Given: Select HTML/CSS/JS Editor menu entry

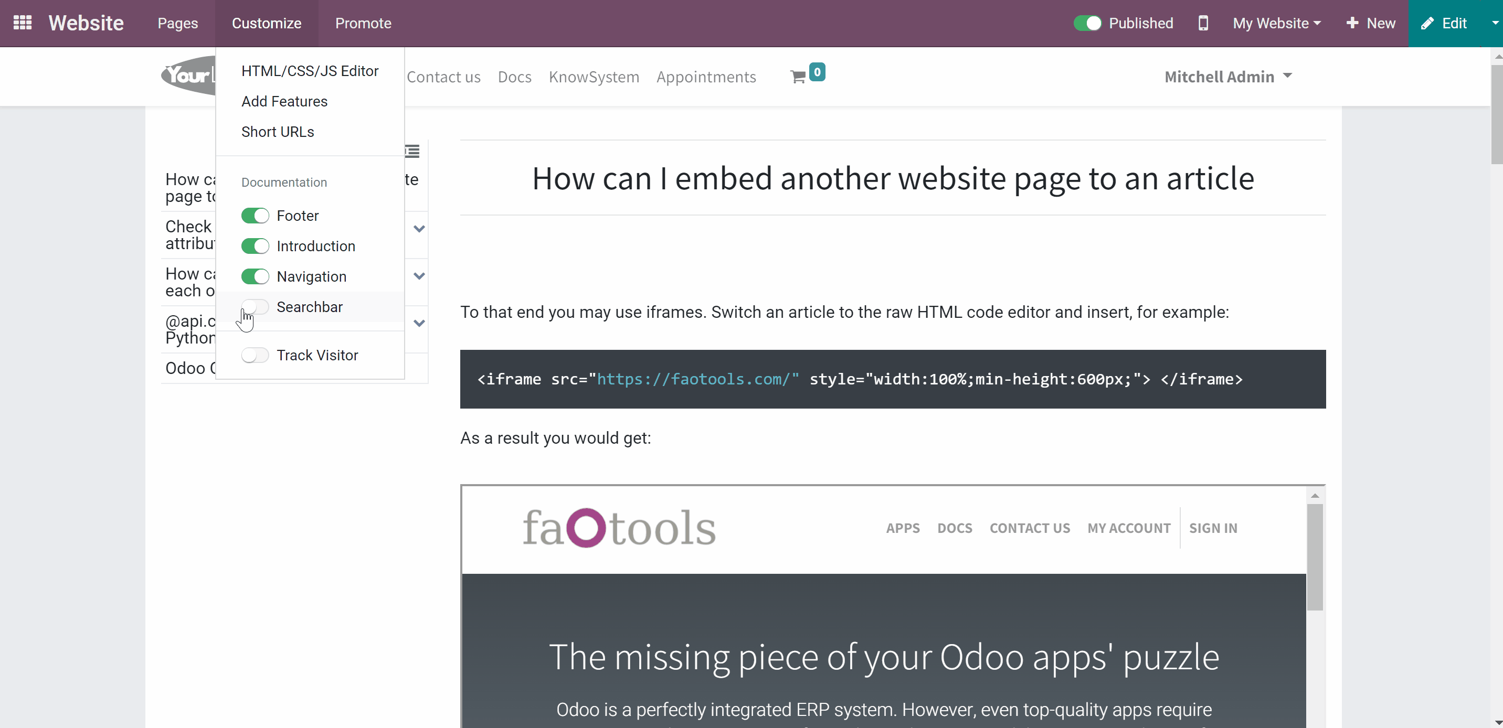Looking at the screenshot, I should coord(310,71).
